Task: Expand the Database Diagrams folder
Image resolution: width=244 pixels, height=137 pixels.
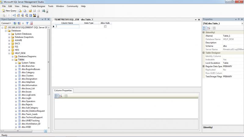Action: click(13, 57)
